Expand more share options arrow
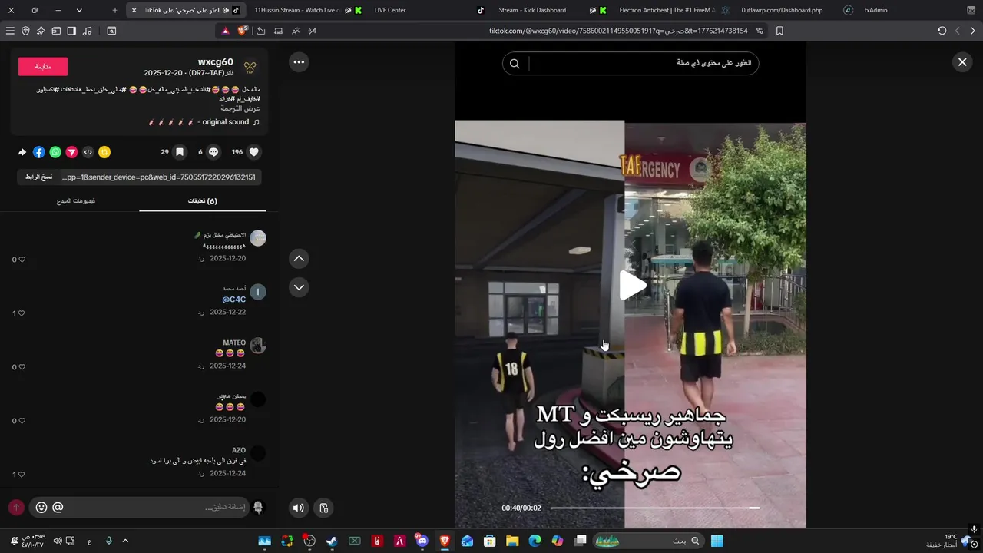983x553 pixels. coord(22,152)
